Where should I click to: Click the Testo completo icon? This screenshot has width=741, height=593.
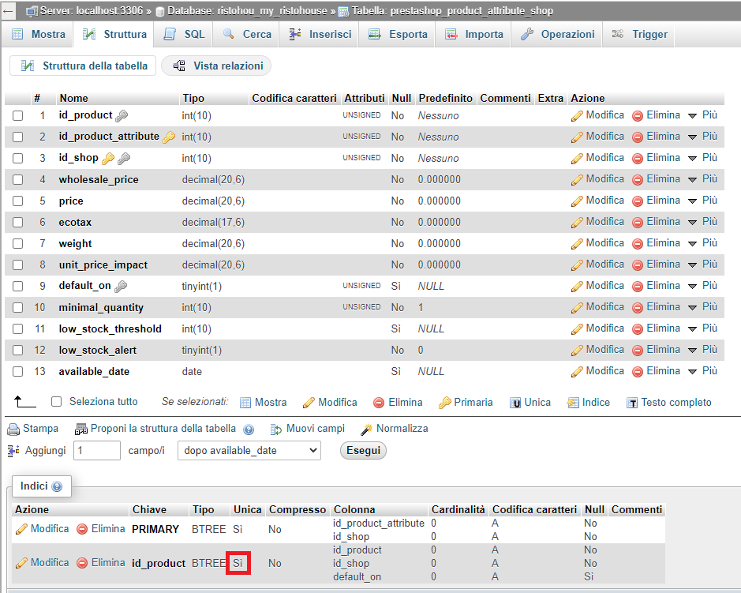coord(632,403)
